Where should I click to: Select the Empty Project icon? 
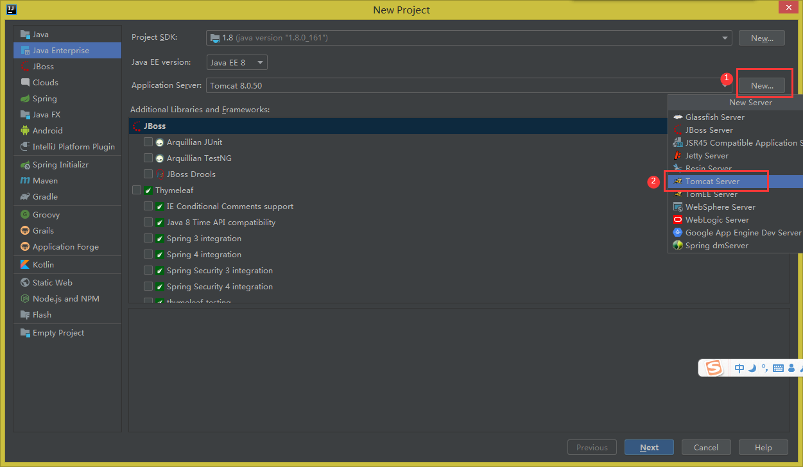coord(25,333)
